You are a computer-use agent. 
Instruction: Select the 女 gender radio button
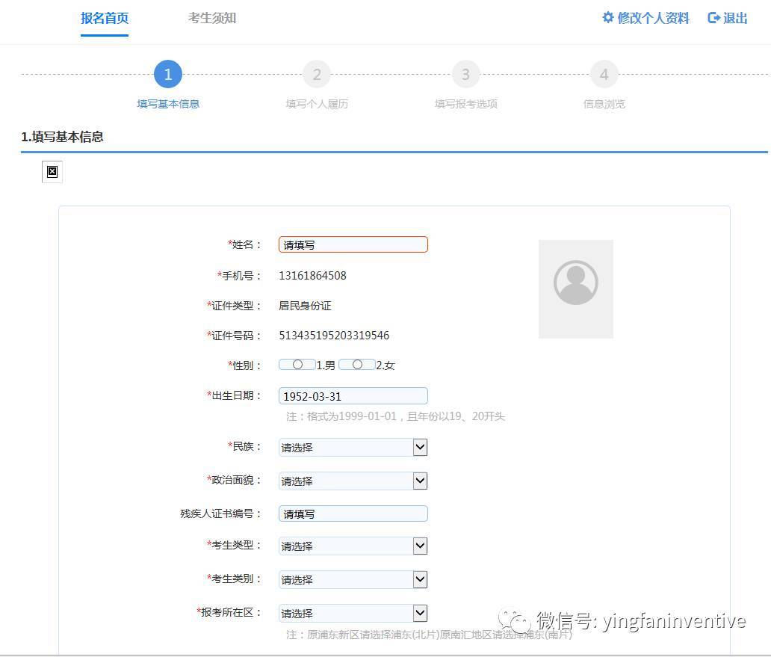357,365
